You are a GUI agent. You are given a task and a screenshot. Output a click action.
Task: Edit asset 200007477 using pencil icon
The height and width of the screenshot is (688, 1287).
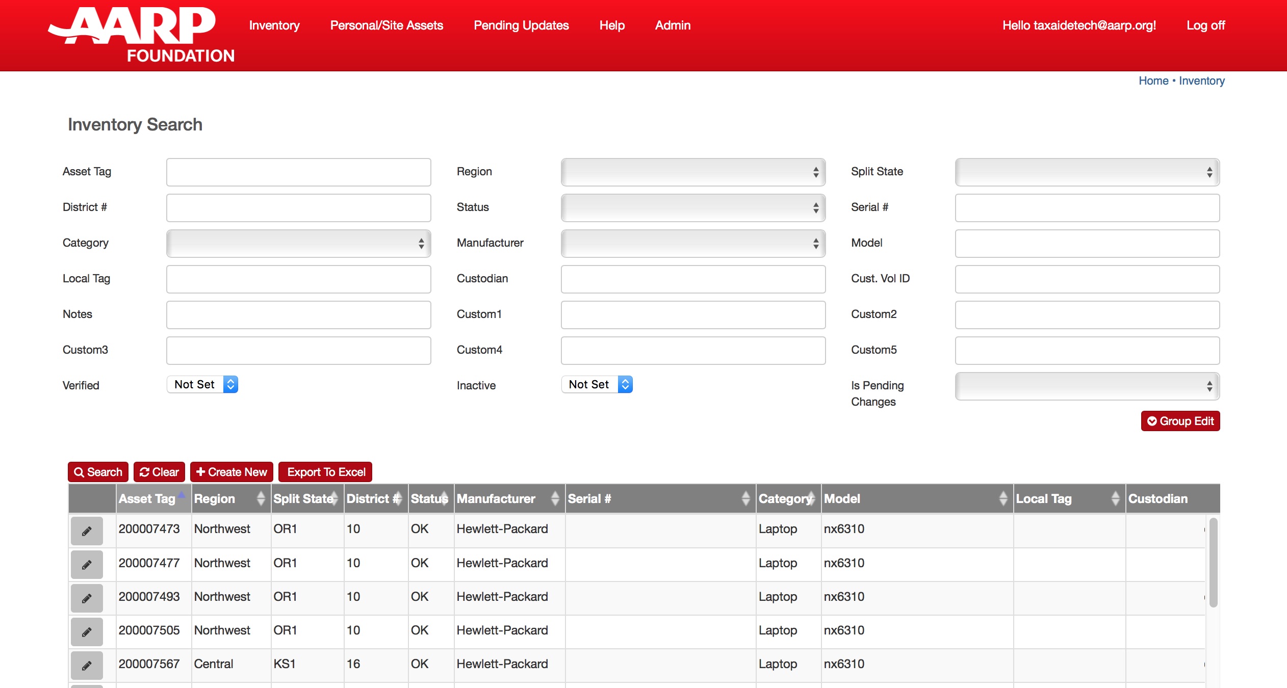point(87,564)
